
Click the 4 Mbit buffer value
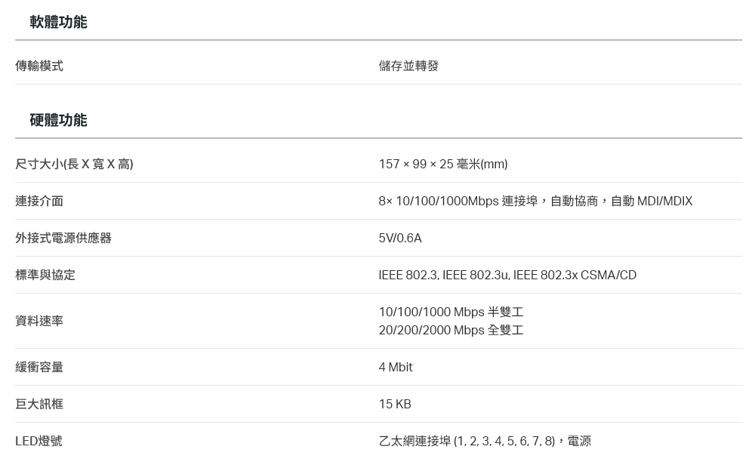coord(396,368)
